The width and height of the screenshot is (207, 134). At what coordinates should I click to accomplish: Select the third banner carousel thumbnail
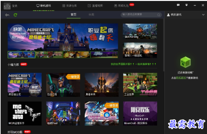click(x=77, y=54)
